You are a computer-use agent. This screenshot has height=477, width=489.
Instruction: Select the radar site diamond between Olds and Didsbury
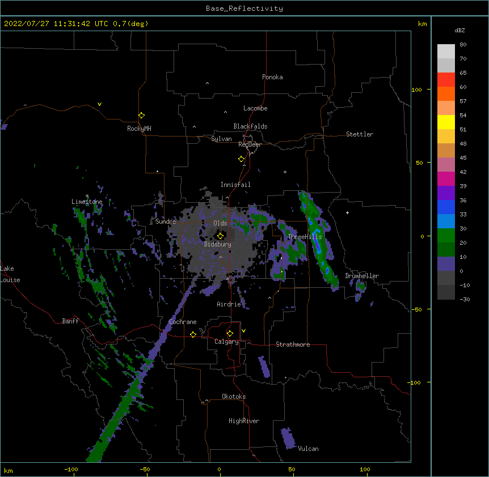(x=220, y=236)
